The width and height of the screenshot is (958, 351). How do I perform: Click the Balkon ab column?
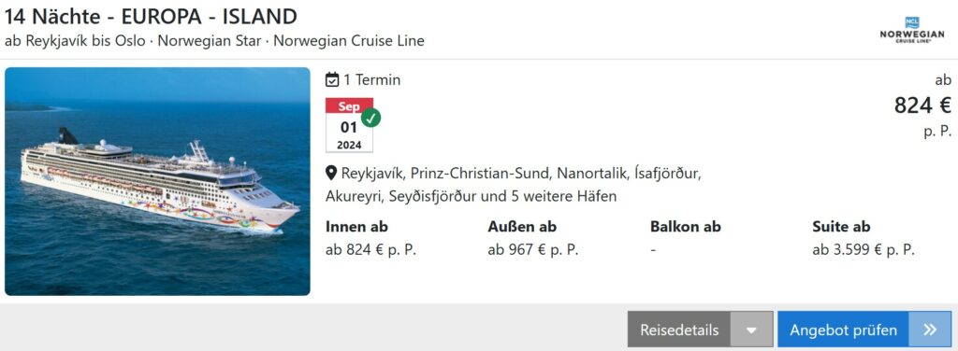[x=686, y=238]
